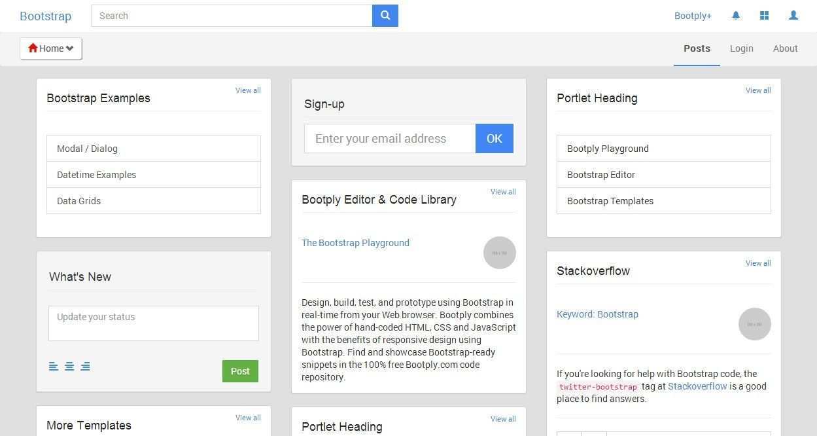This screenshot has height=436, width=817.
Task: View all in Bootply Editor panel
Action: [503, 192]
